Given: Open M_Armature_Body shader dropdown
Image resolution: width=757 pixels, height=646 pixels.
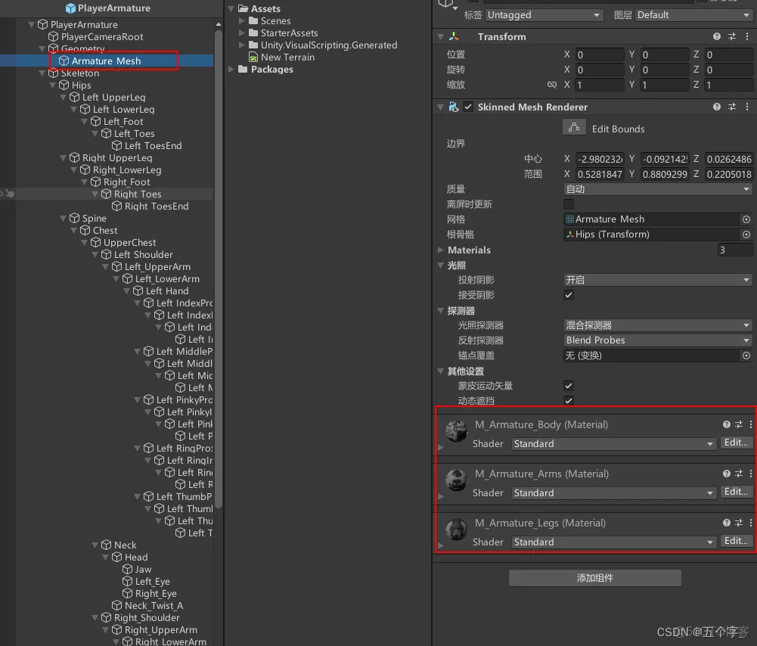Looking at the screenshot, I should [x=613, y=444].
